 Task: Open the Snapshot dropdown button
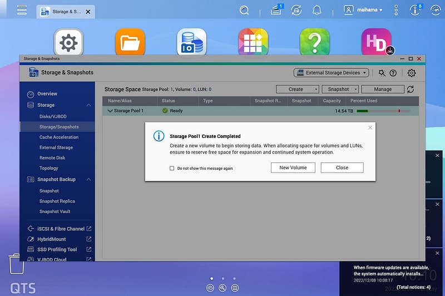[340, 89]
